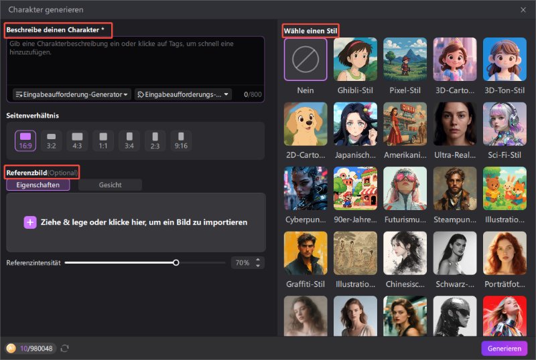This screenshot has width=536, height=360.
Task: Choose the Steampunk style thumbnail
Action: (454, 188)
